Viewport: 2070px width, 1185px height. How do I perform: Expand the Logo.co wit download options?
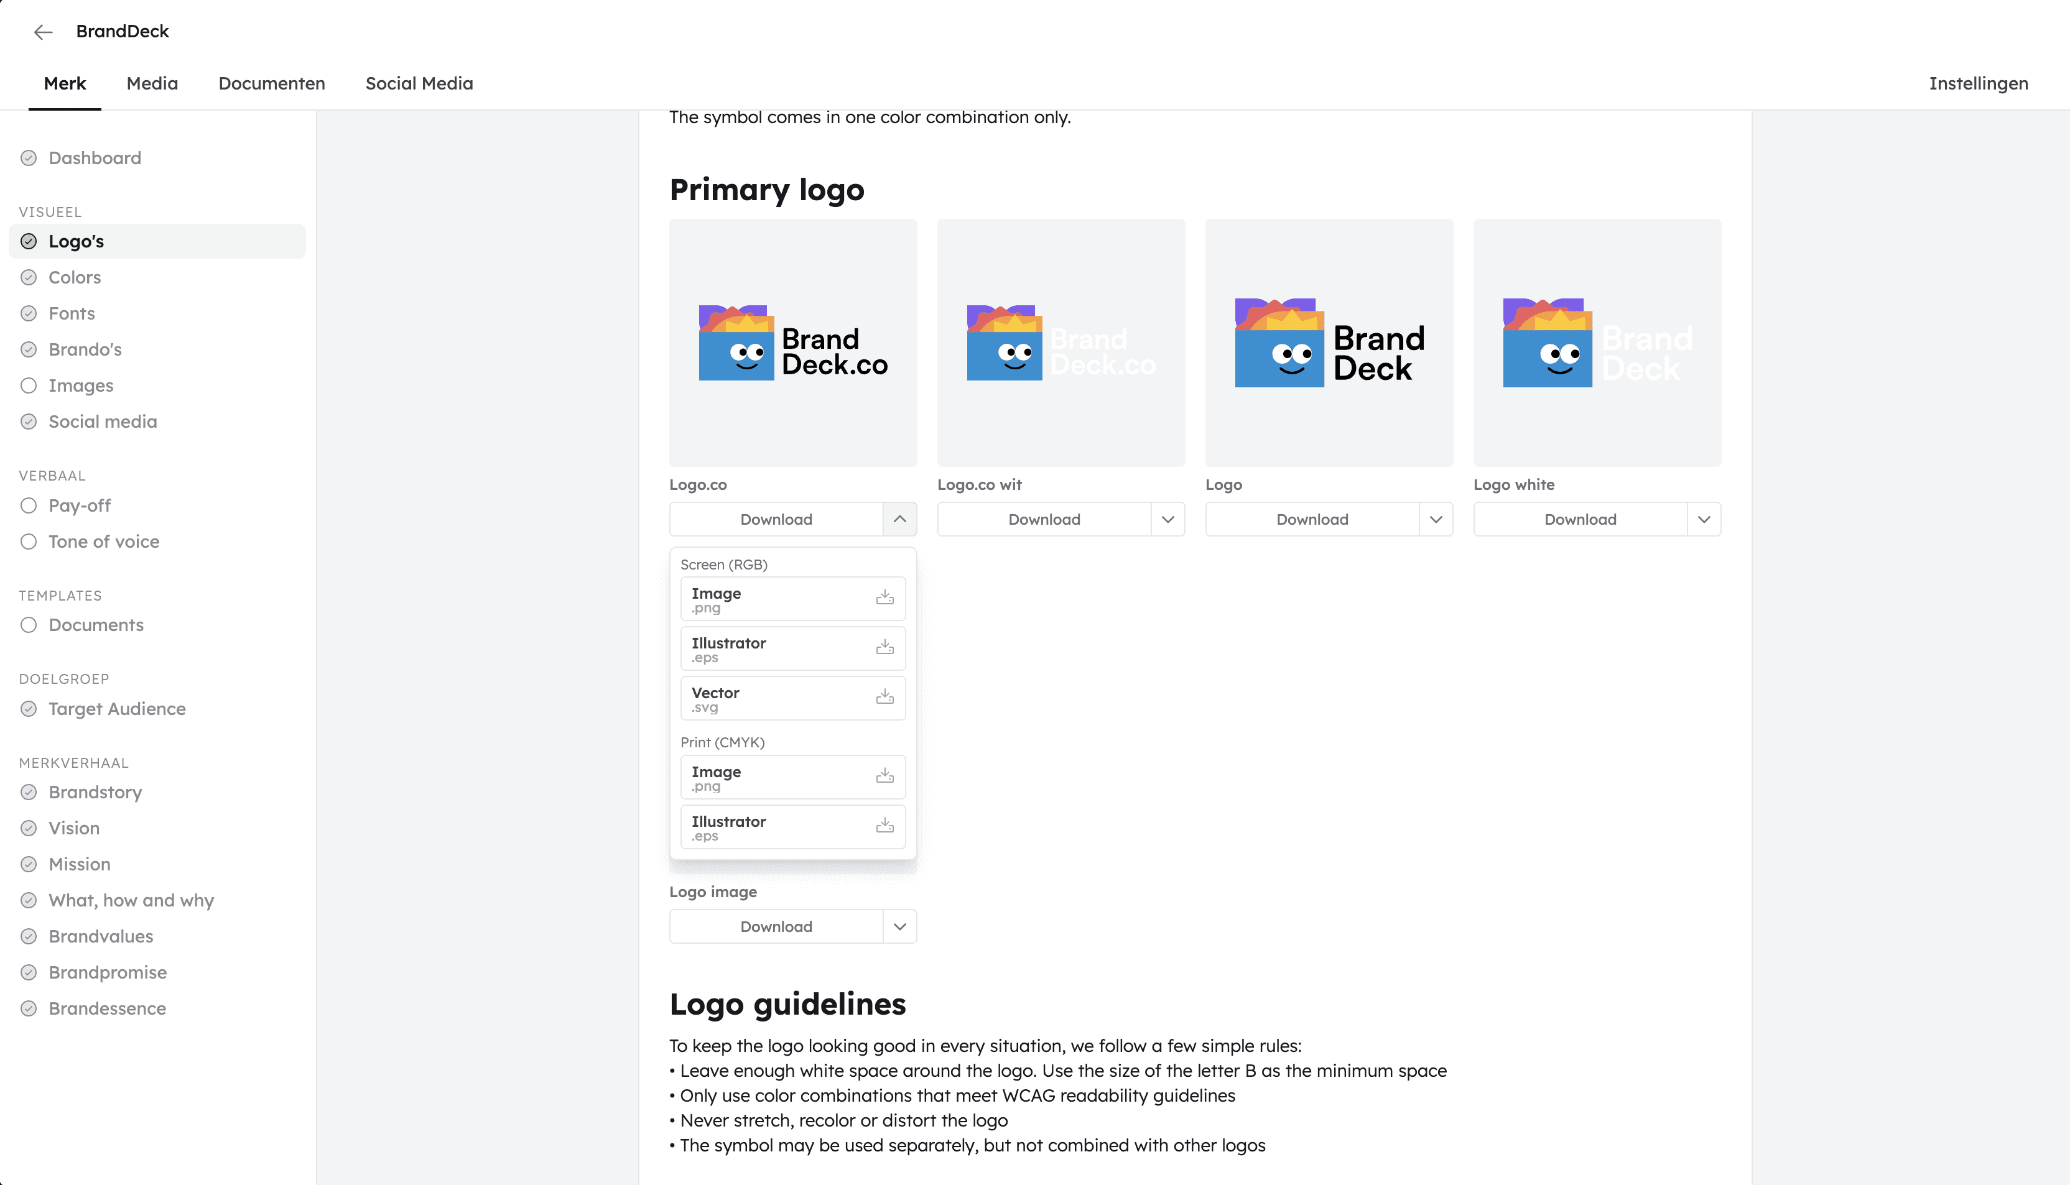[1167, 519]
